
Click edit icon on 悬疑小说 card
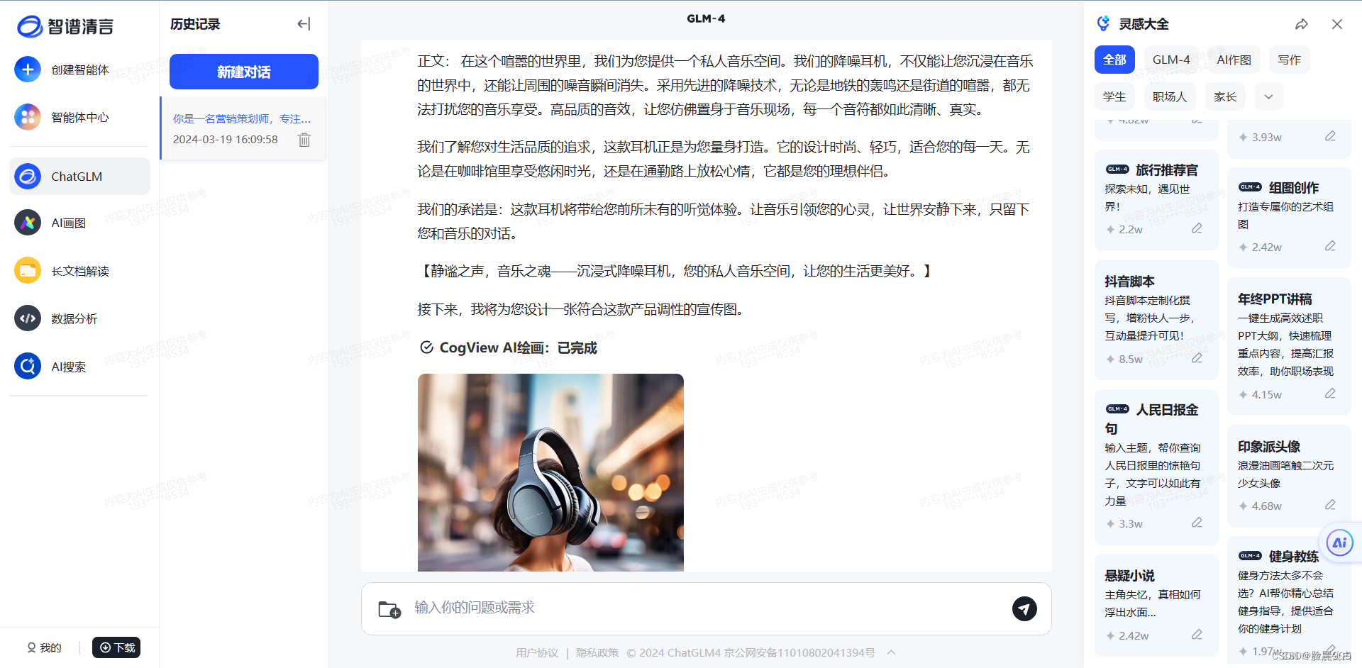coord(1197,635)
